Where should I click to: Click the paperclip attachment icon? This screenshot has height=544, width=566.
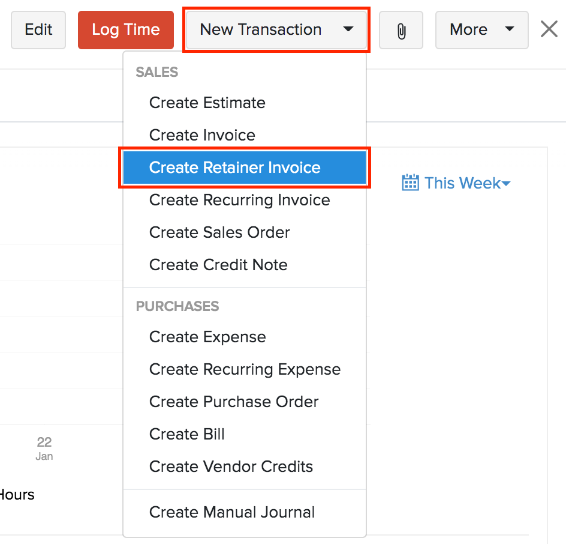(x=401, y=29)
